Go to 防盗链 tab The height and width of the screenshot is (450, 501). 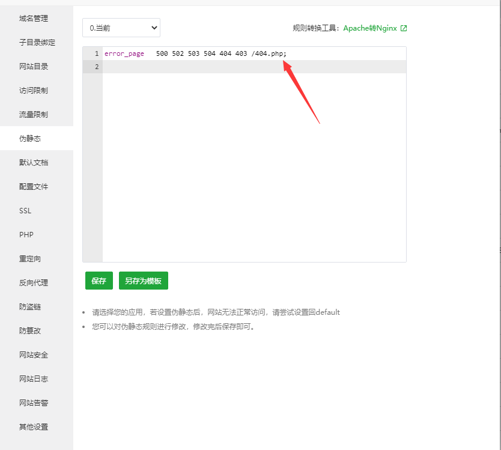coord(30,307)
